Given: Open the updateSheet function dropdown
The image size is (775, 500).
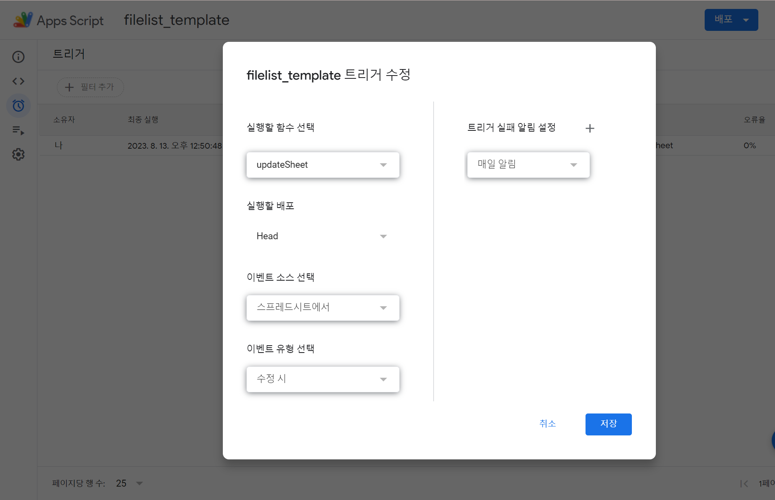Looking at the screenshot, I should tap(323, 165).
